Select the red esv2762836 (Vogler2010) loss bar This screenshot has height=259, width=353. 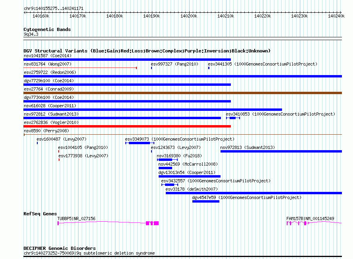point(127,126)
